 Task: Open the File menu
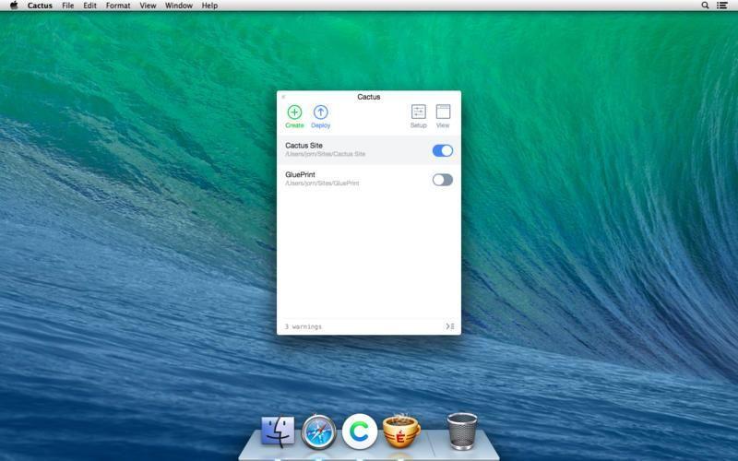pos(67,6)
